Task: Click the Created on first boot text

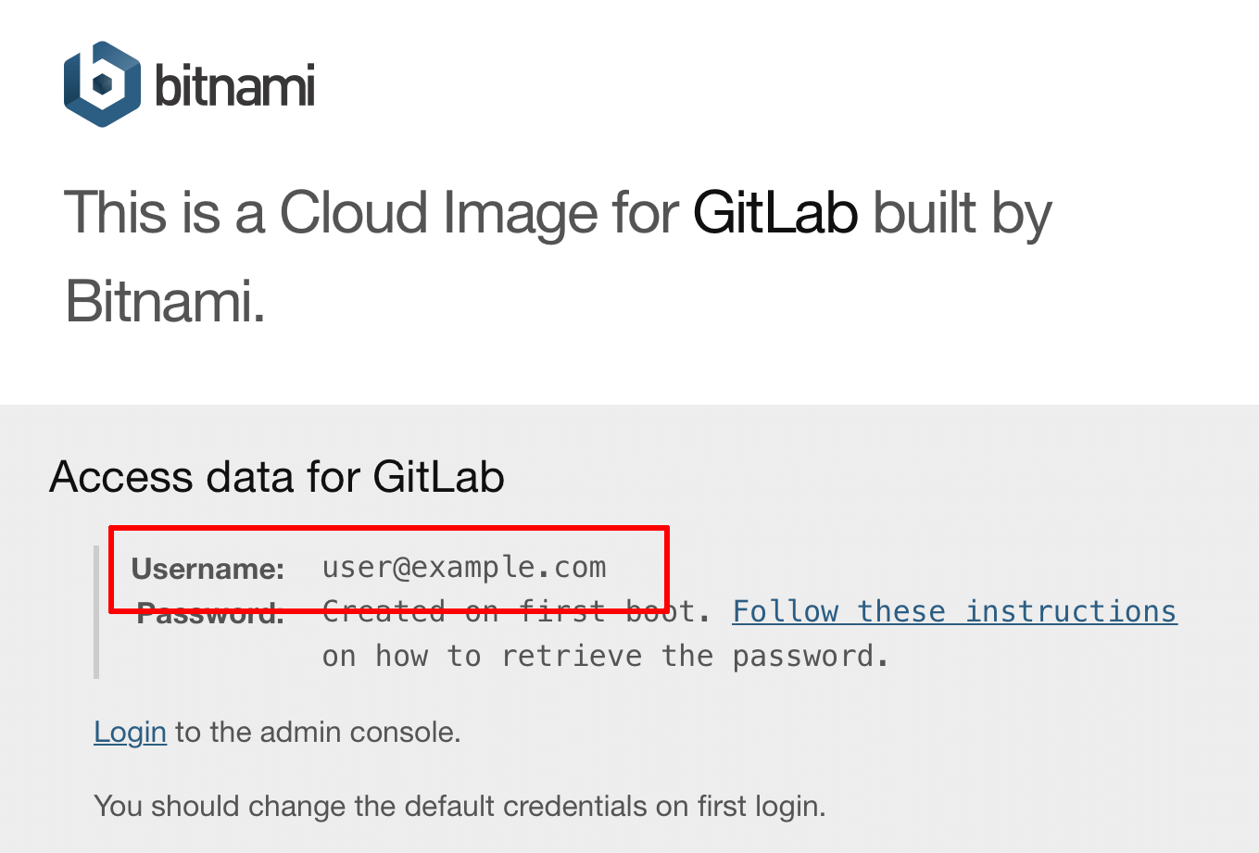Action: (516, 611)
